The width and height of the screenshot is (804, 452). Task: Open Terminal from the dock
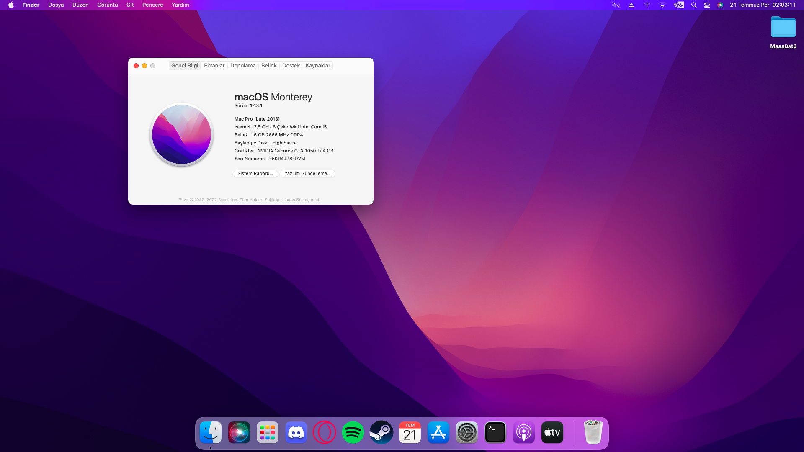tap(495, 432)
